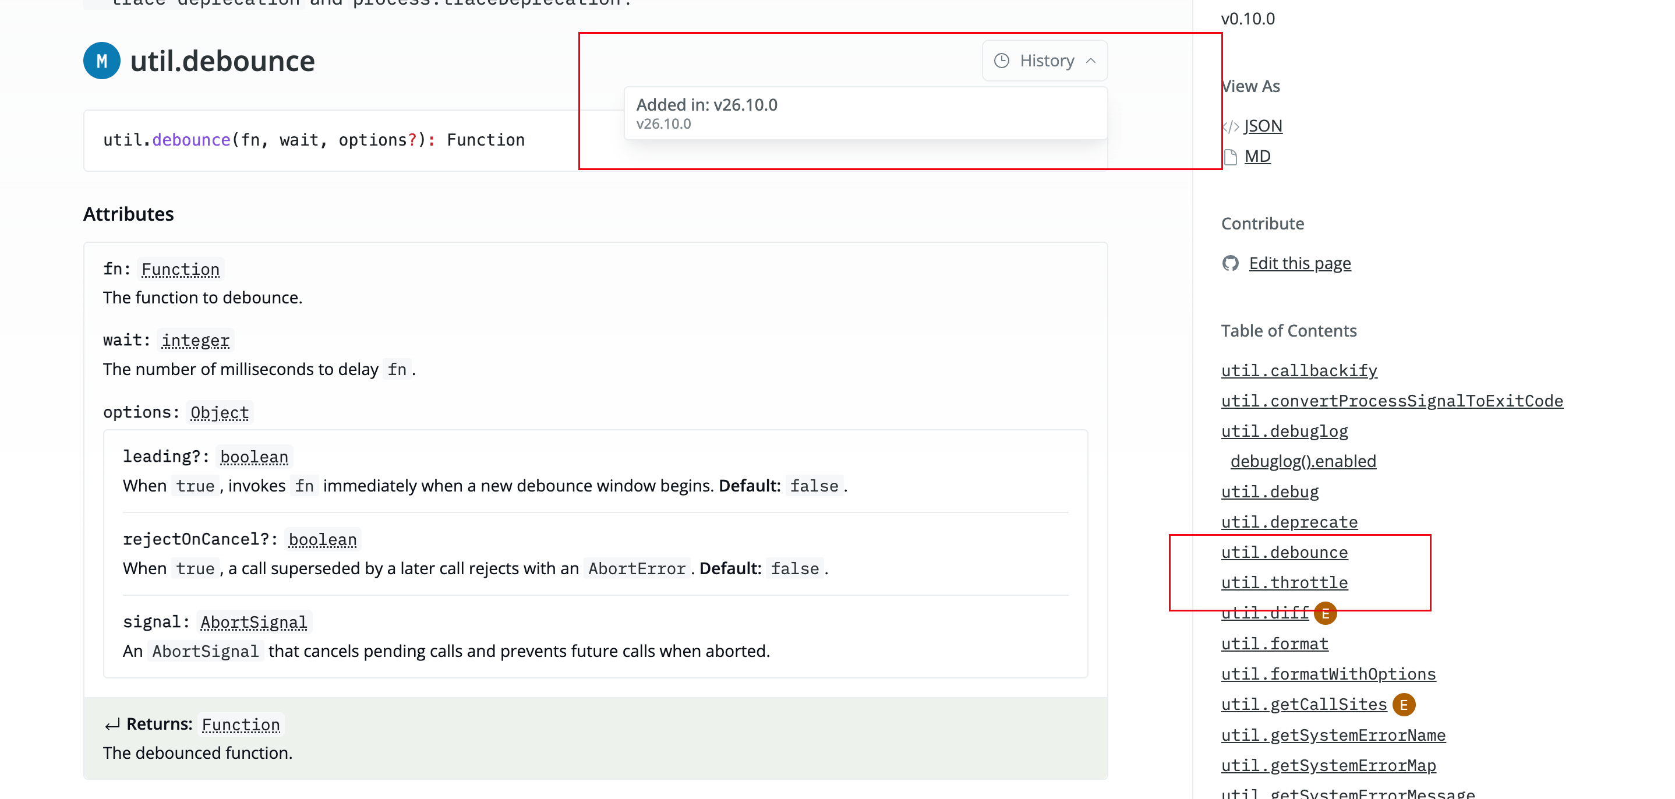Follow the AbortSignal type link

pyautogui.click(x=253, y=622)
